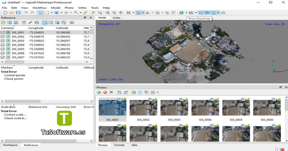Enable selected cameras with green check icon
The width and height of the screenshot is (288, 151).
tap(99, 92)
